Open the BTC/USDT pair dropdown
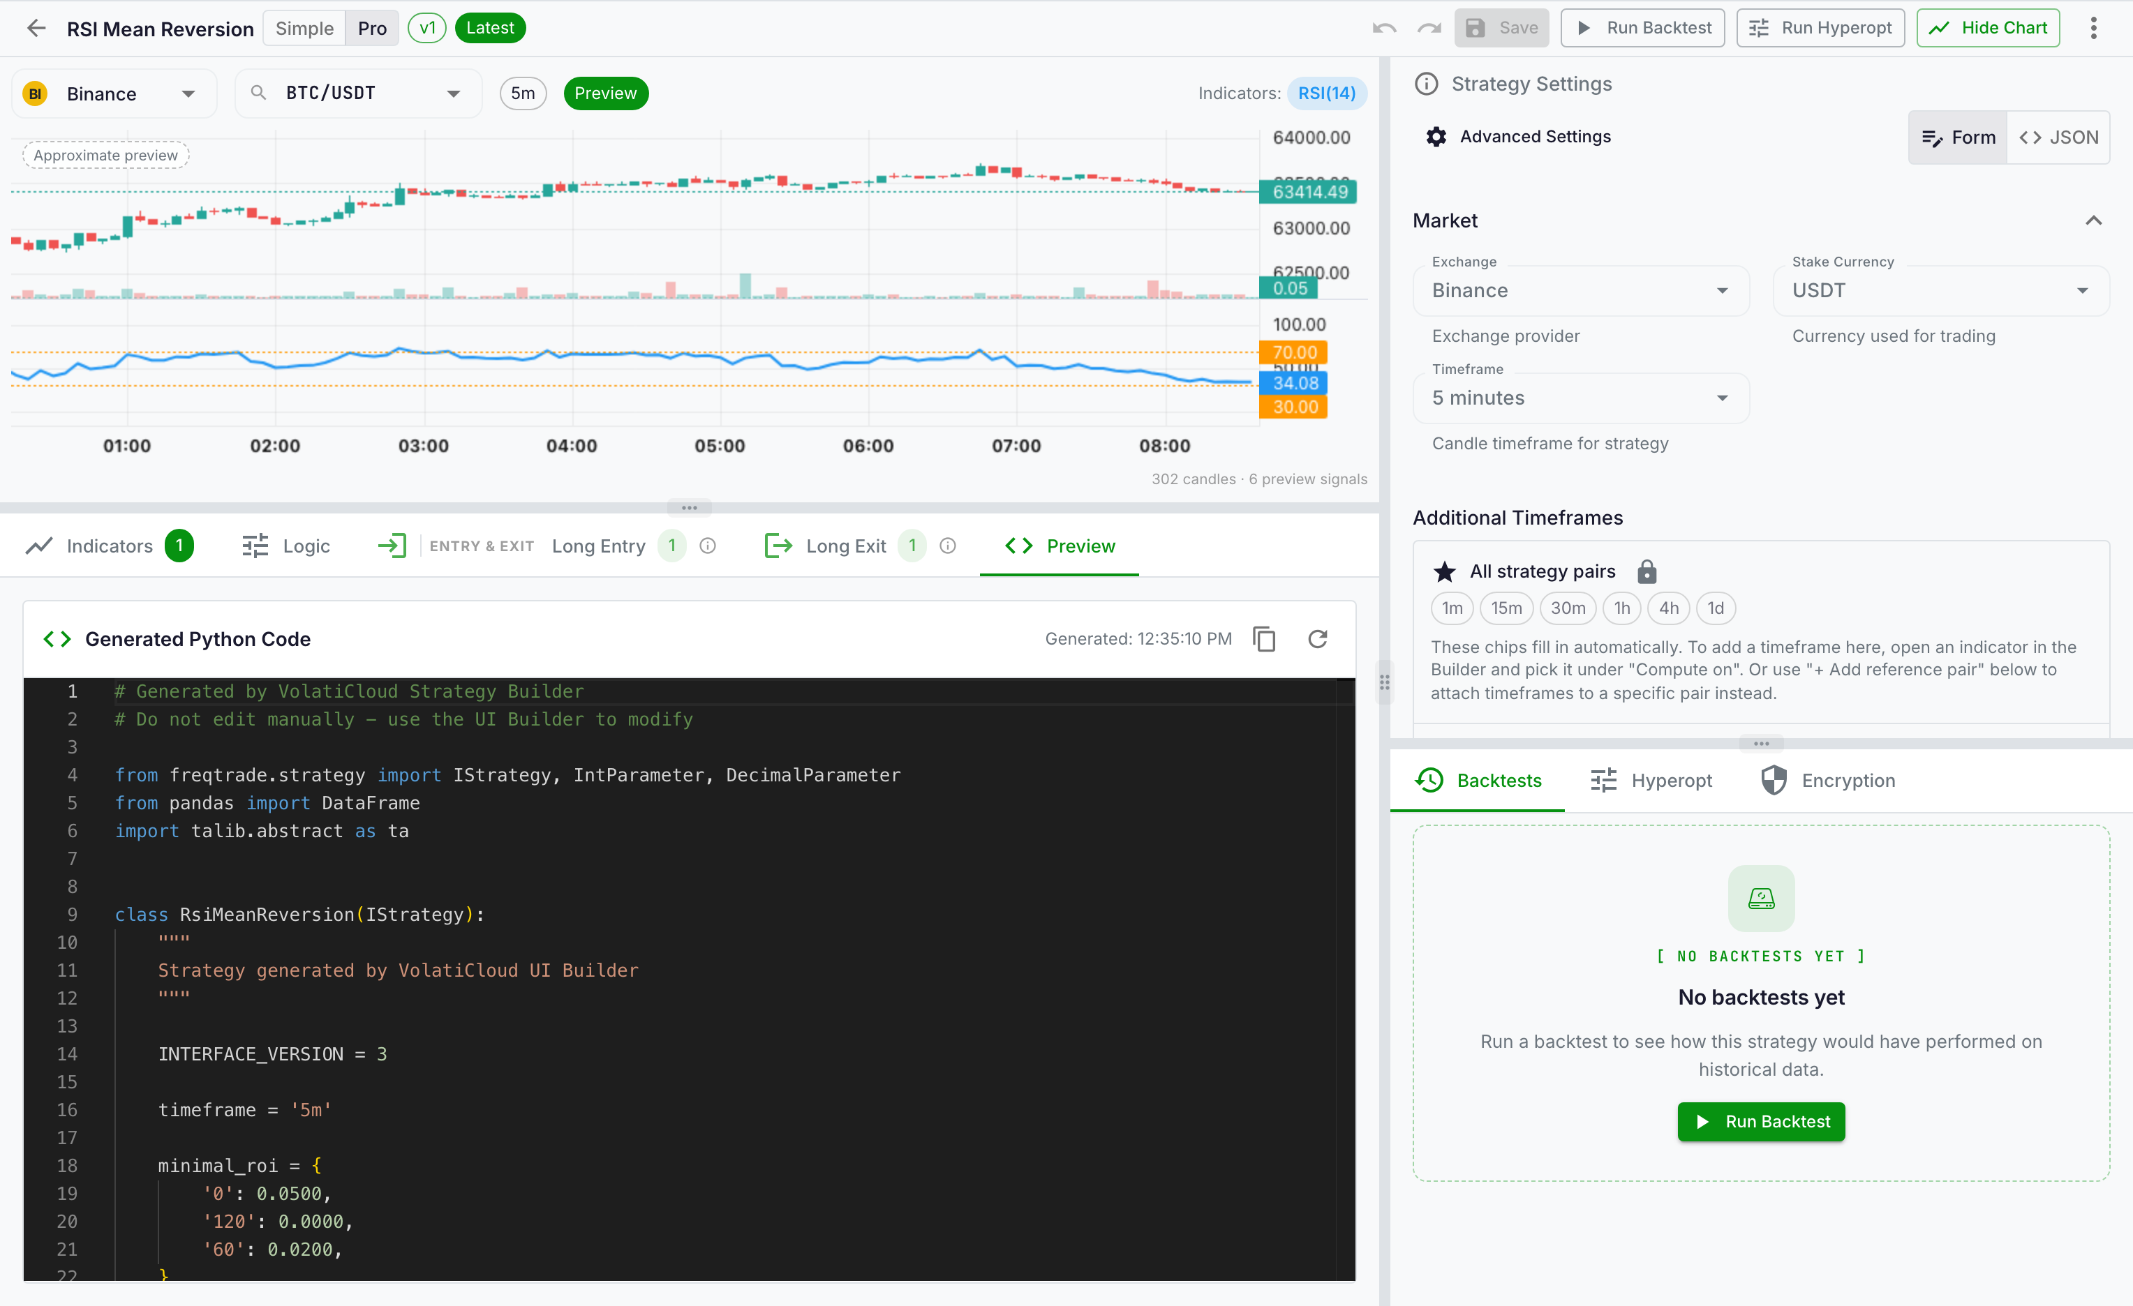 [358, 93]
